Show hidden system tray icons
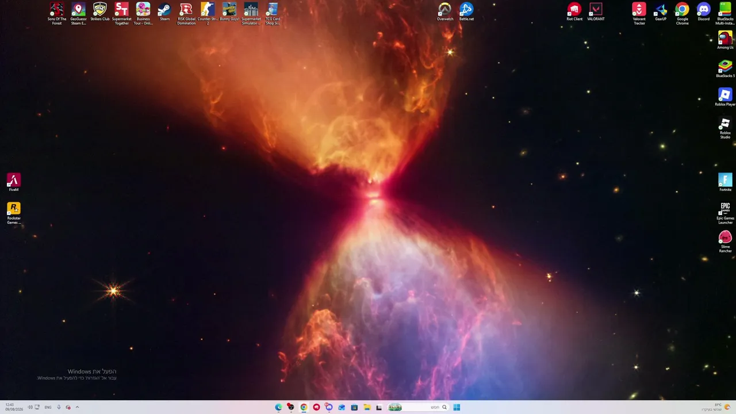This screenshot has height=414, width=736. click(77, 407)
